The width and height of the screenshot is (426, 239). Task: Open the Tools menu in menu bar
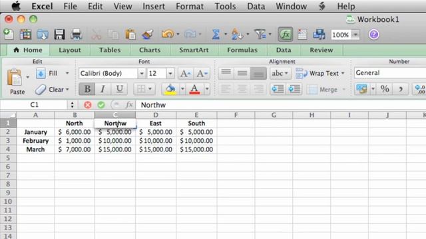(225, 6)
